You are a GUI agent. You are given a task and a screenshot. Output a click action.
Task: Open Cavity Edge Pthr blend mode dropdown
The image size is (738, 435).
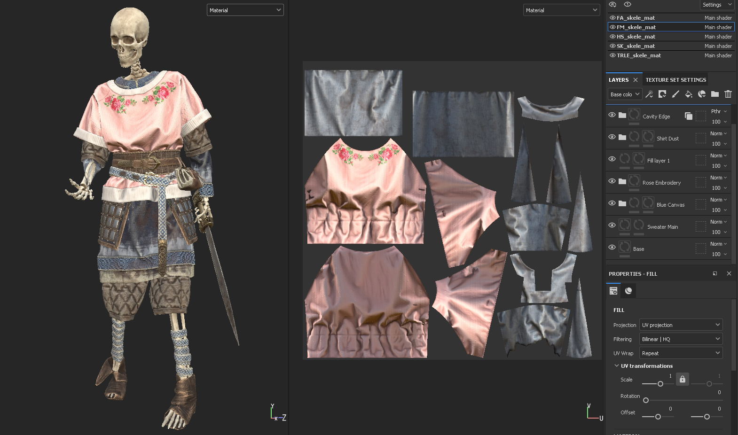719,111
